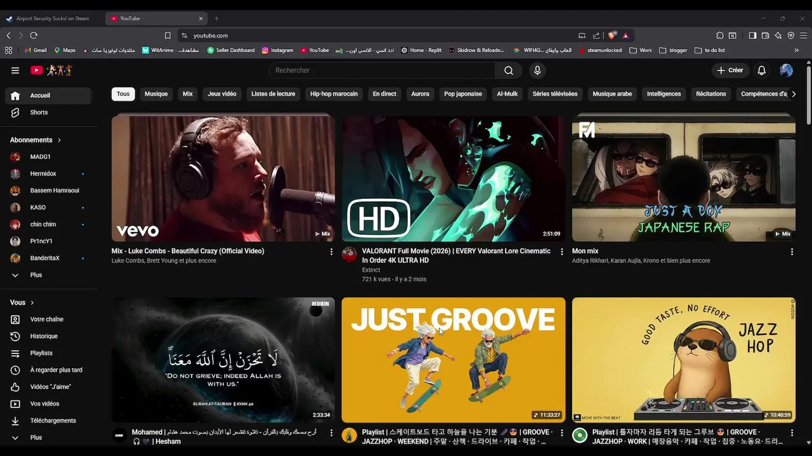Viewport: 812px width, 456px height.
Task: Open the blogger bookmarks folder
Action: [673, 50]
